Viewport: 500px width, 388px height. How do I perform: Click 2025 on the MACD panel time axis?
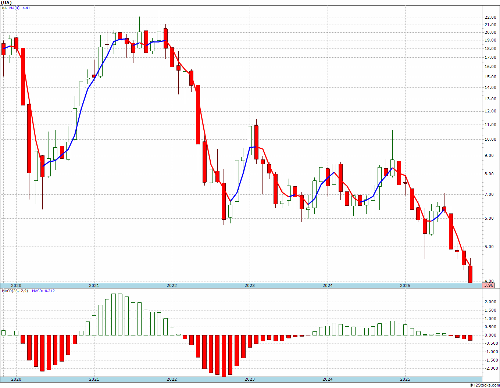(x=405, y=379)
